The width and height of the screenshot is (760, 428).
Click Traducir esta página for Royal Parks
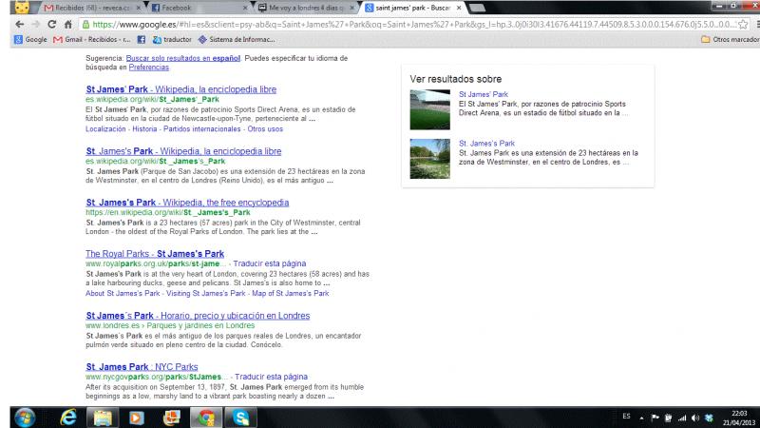tap(270, 263)
